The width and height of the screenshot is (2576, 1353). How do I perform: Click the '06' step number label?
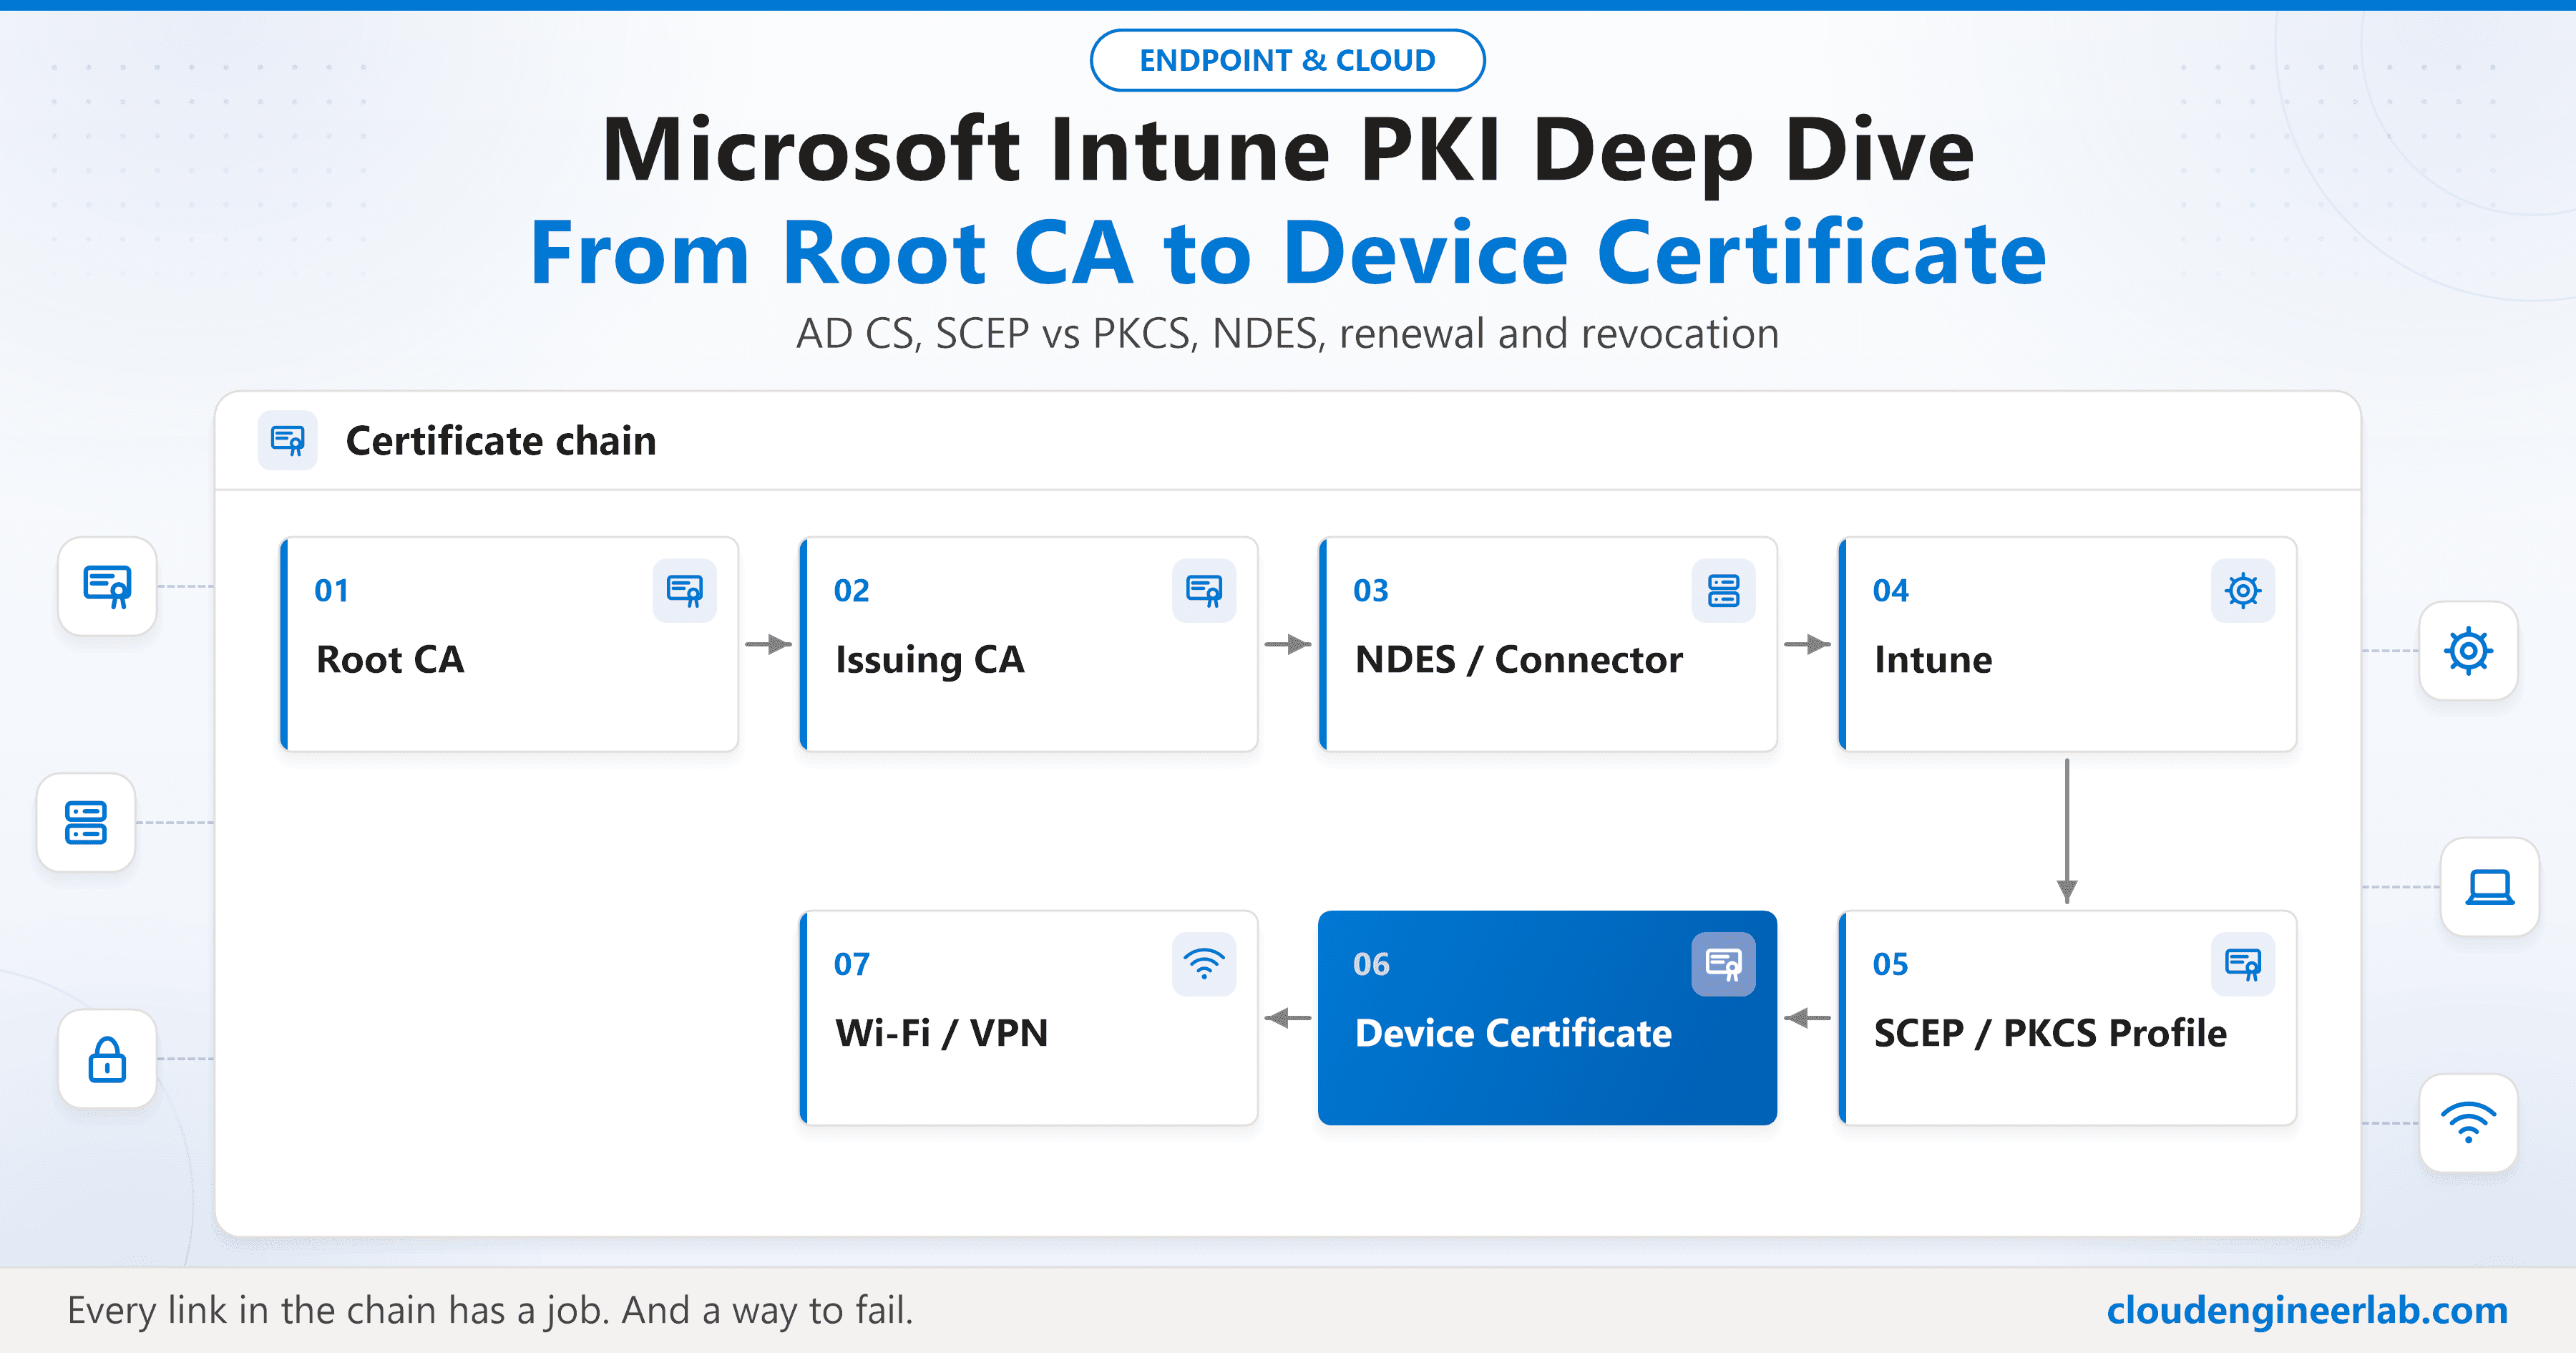pos(1371,964)
